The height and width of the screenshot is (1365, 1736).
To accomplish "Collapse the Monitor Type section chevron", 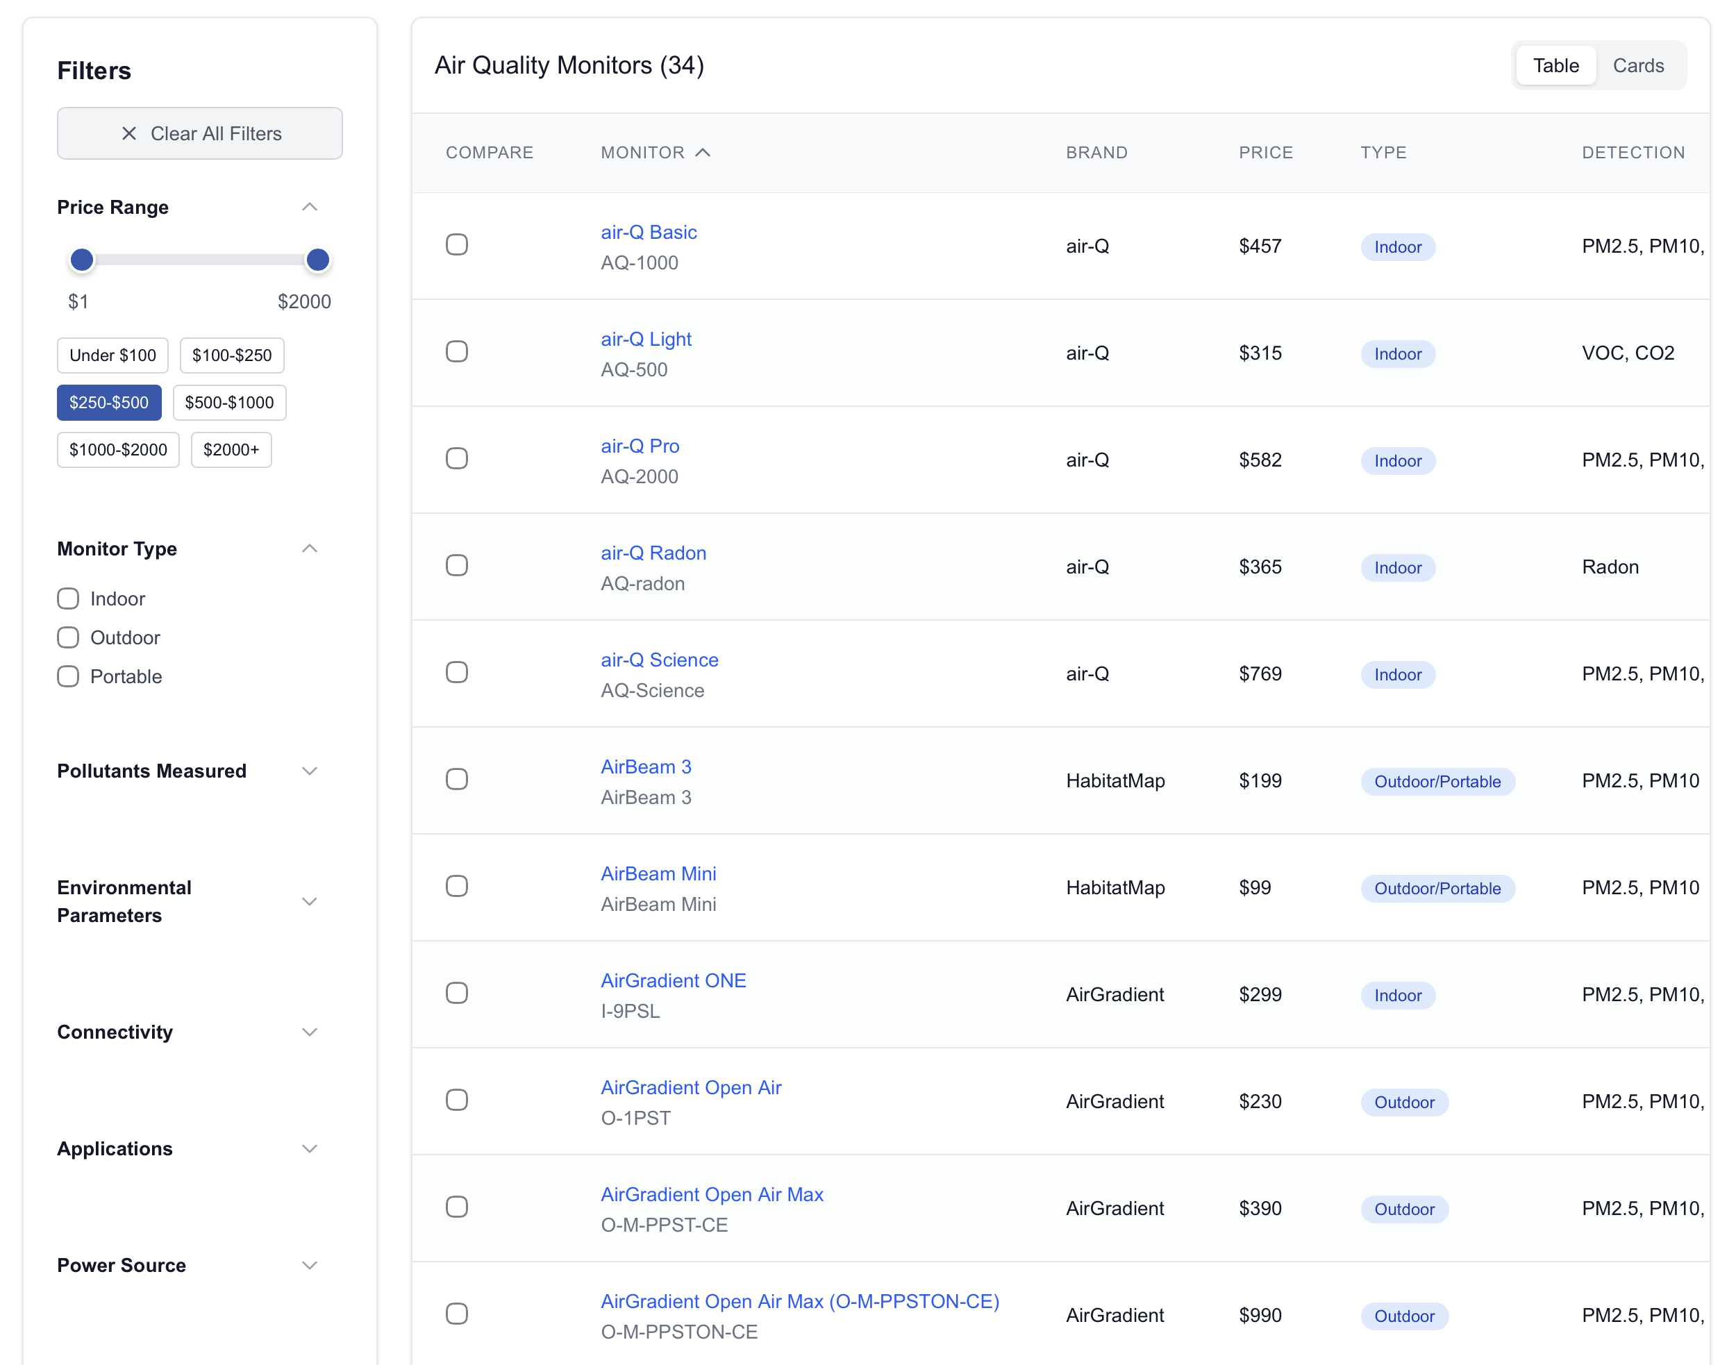I will 309,548.
